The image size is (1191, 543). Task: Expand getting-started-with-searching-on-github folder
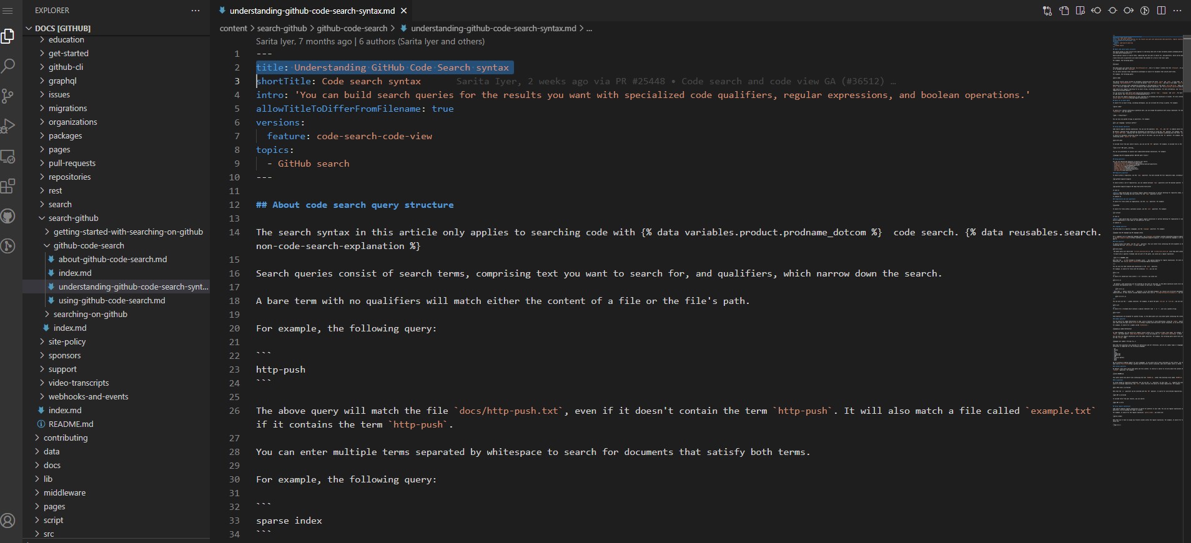tap(128, 232)
